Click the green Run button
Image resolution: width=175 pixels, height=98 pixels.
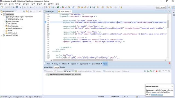tap(58, 7)
